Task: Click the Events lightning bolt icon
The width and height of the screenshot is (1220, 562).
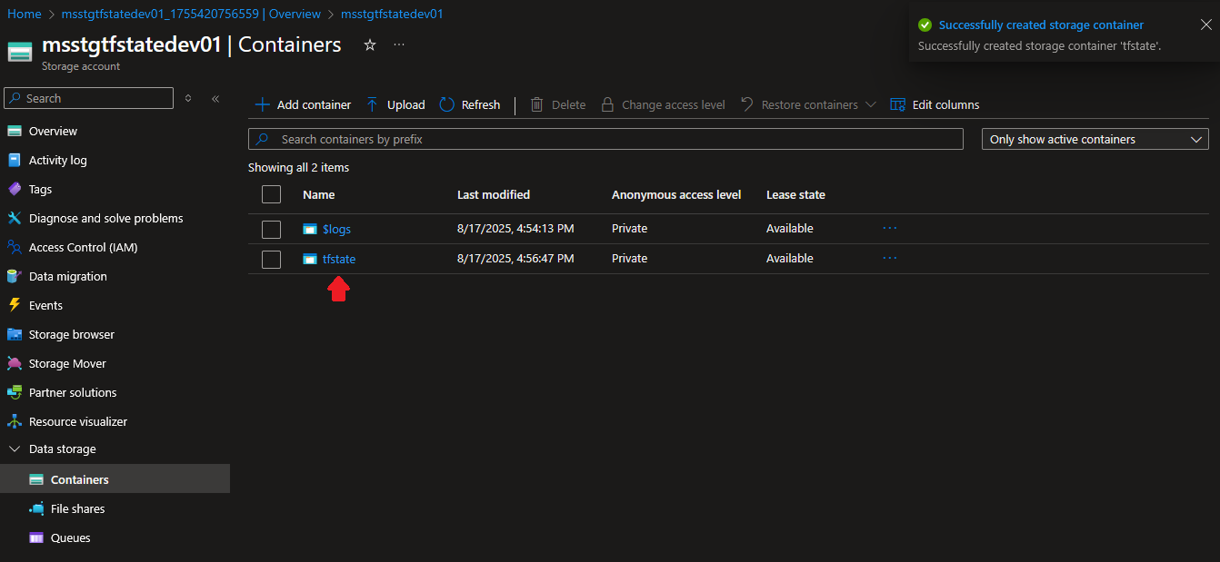Action: pyautogui.click(x=15, y=305)
